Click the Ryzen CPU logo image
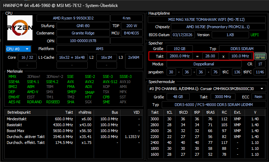The width and height of the screenshot is (269, 162). point(20,28)
